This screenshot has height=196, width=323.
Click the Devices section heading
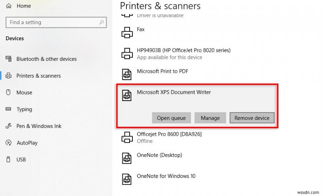pos(15,38)
